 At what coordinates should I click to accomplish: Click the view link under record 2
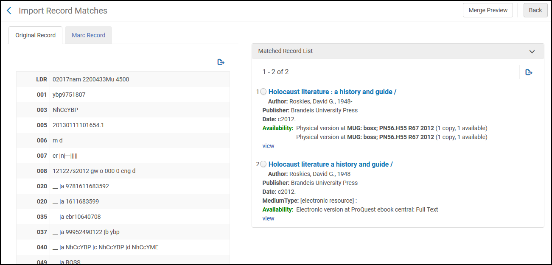point(268,218)
